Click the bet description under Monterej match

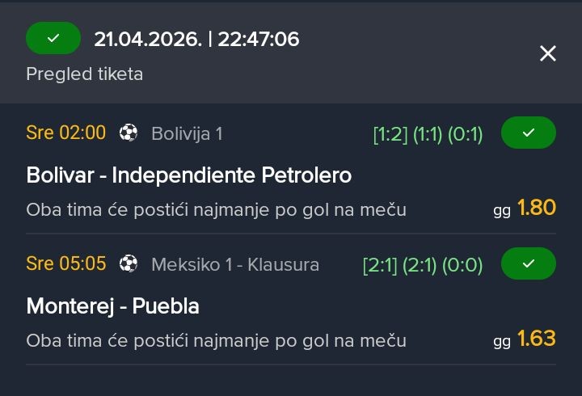(216, 340)
